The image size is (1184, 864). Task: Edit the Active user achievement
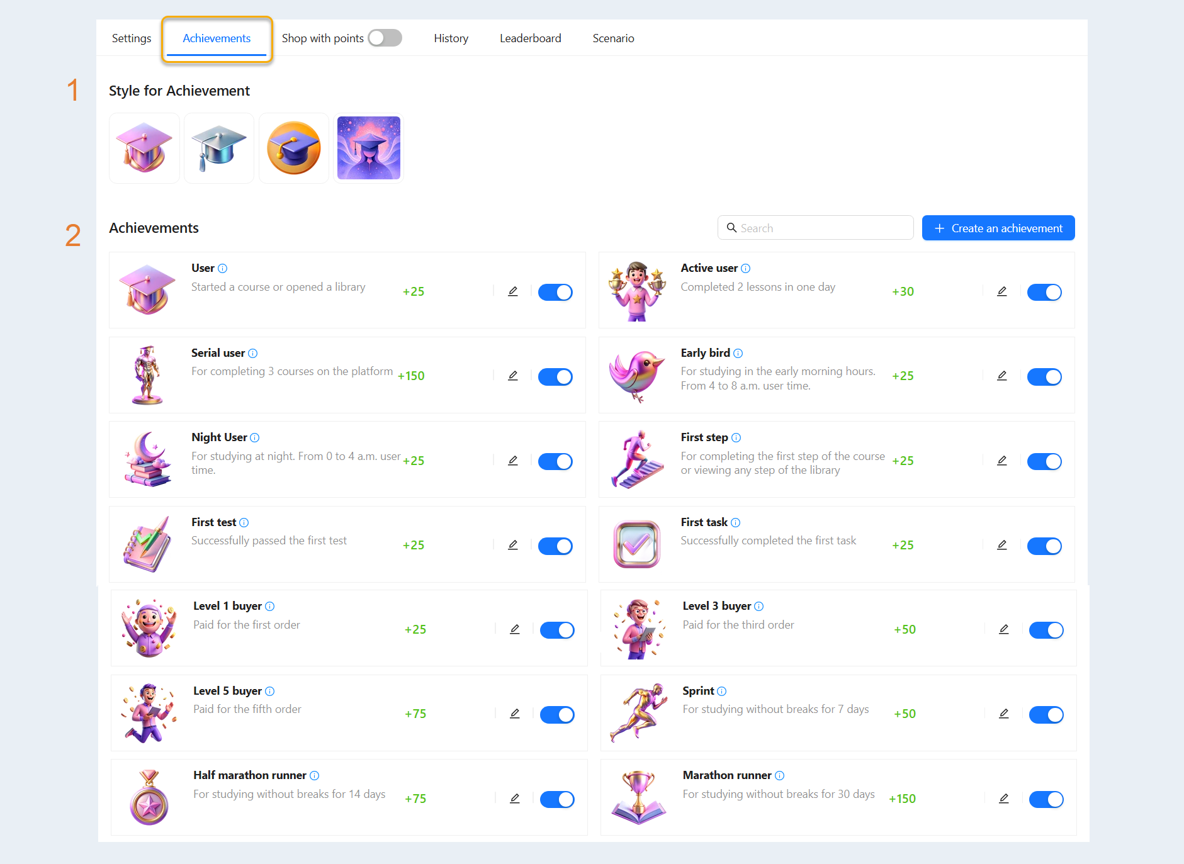[x=1002, y=291]
